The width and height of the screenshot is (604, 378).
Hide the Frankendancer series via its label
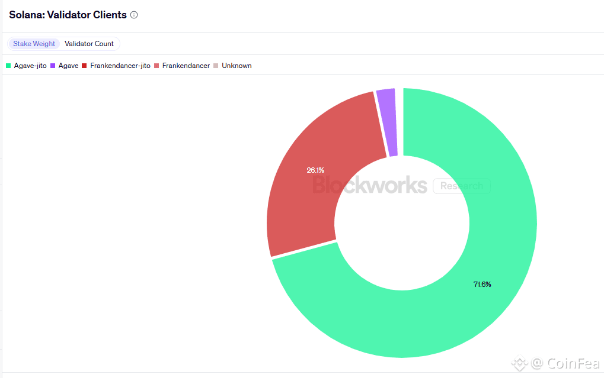pyautogui.click(x=186, y=66)
